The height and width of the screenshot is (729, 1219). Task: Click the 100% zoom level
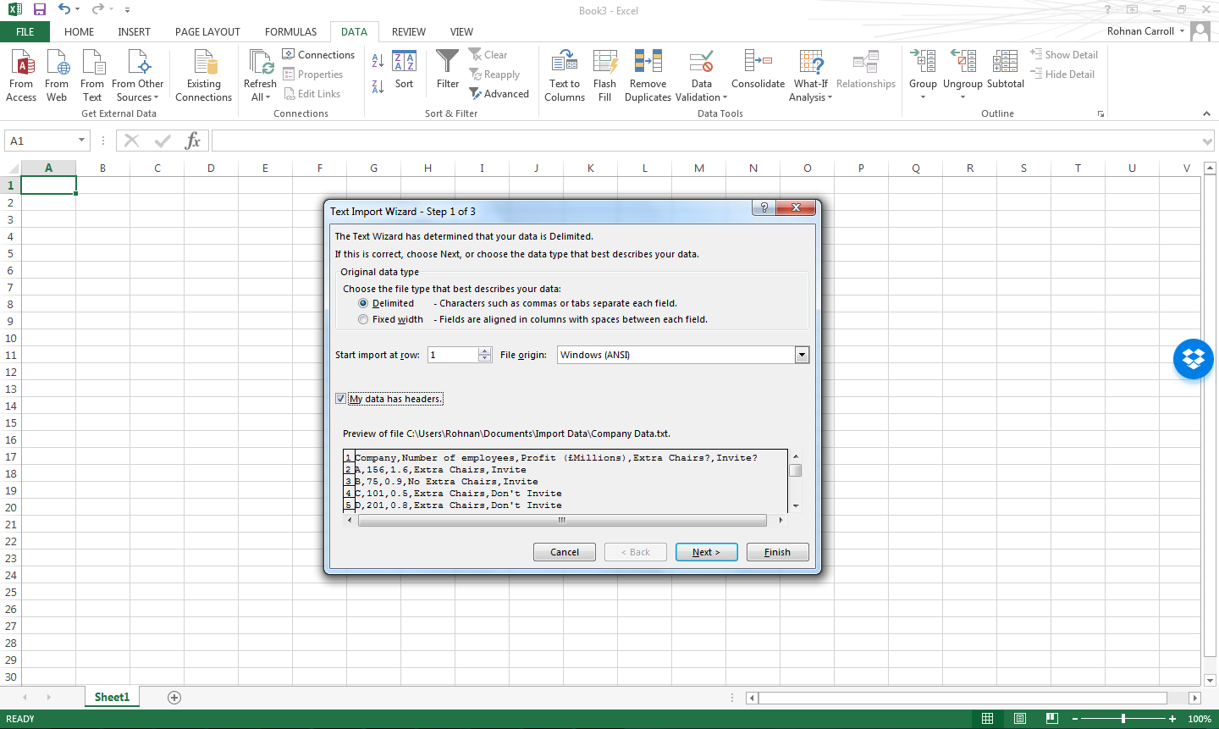[1199, 719]
